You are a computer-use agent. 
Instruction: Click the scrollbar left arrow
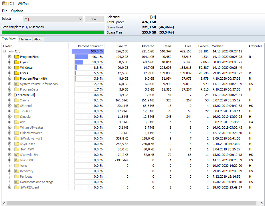point(4,203)
